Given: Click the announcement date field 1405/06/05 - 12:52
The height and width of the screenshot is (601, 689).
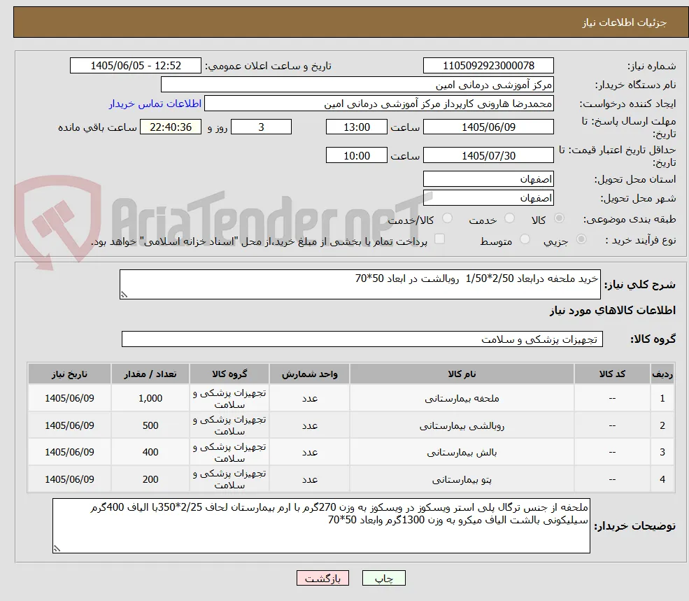Looking at the screenshot, I should coord(135,66).
